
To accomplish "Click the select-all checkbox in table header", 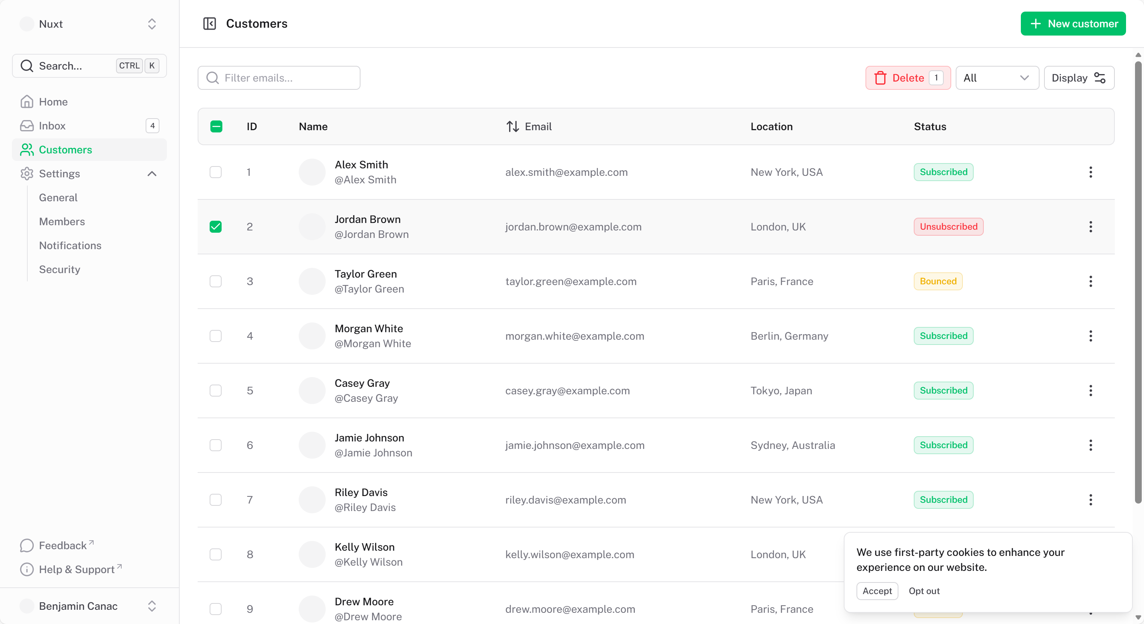I will point(216,126).
